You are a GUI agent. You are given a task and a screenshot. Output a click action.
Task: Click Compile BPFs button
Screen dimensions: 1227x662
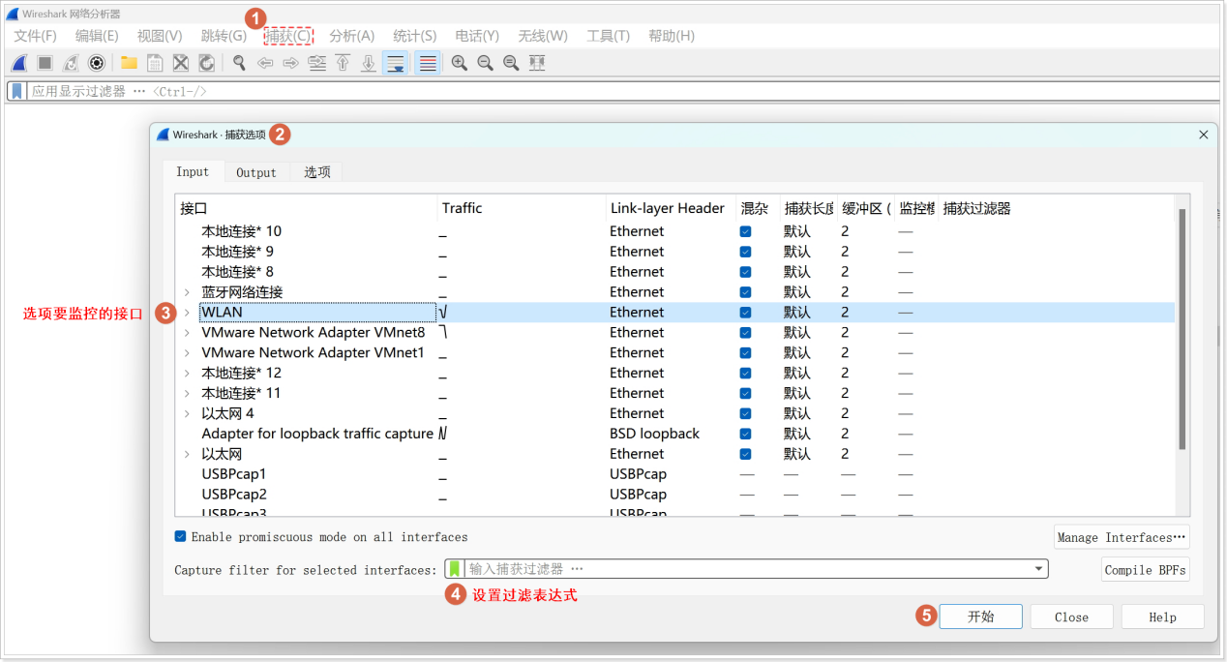tap(1146, 569)
